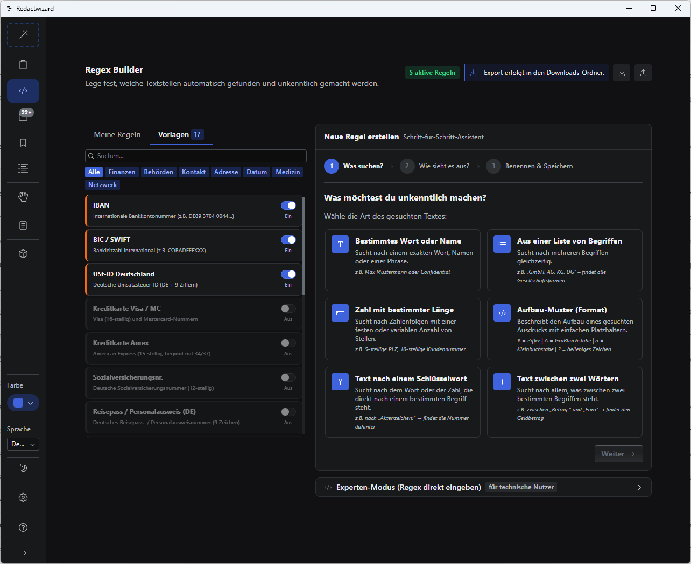Switch off the USt-ID Deutschland toggle
The height and width of the screenshot is (564, 691).
point(288,274)
